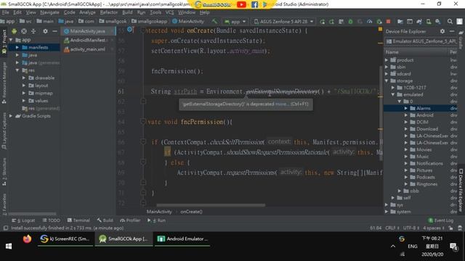The image size is (465, 261).
Task: Open the Emulator device selector combo box
Action: point(421,41)
